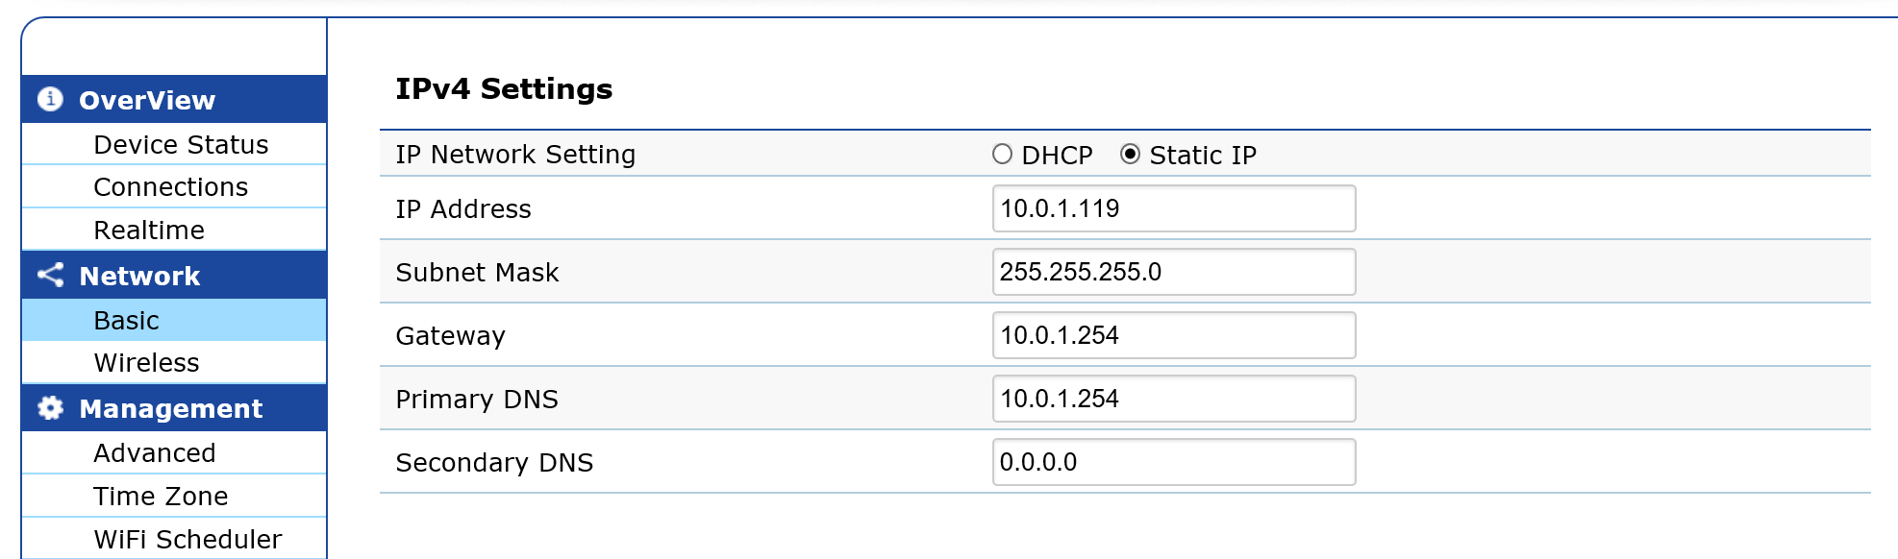Click the Gateway input field
Screen dimensions: 1898x559
pos(1174,335)
